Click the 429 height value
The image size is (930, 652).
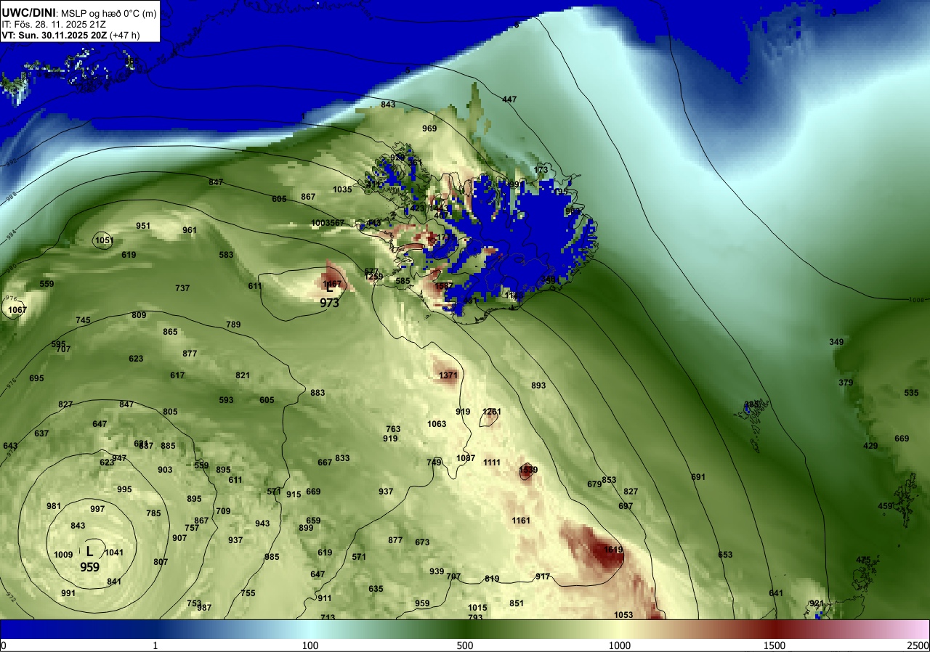[870, 446]
